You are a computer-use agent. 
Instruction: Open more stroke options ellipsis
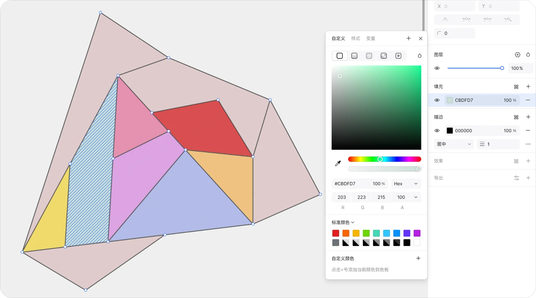pos(528,144)
